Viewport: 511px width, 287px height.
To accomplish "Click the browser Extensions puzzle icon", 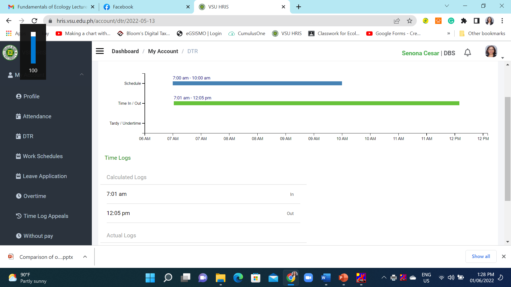I will pyautogui.click(x=464, y=21).
